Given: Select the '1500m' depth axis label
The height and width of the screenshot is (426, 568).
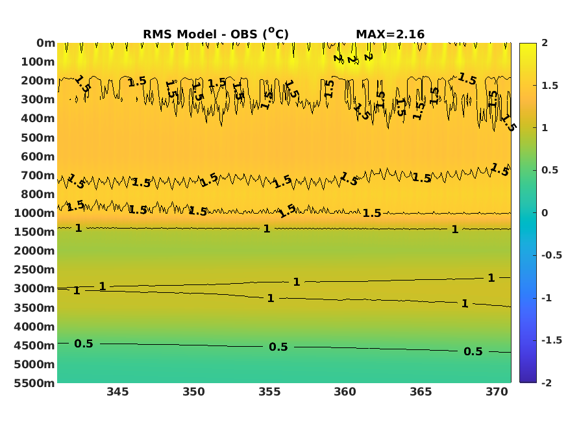Looking at the screenshot, I should coord(34,232).
